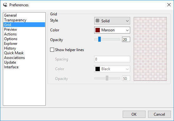Click the grid preview thumbnail
This screenshot has width=174, height=121.
tap(150, 49)
